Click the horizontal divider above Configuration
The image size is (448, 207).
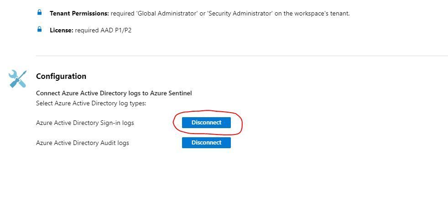coord(242,56)
